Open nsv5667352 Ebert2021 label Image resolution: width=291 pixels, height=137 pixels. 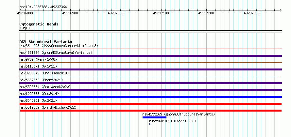point(41,80)
